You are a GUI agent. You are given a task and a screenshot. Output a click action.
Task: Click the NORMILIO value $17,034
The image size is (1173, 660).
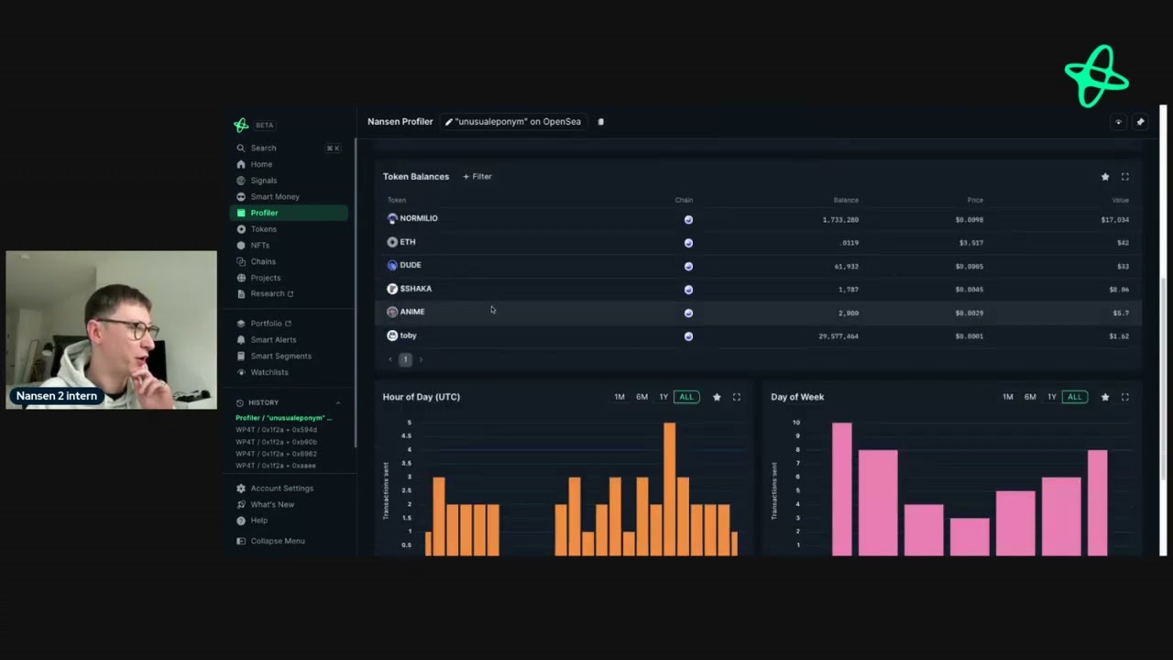pyautogui.click(x=1114, y=220)
